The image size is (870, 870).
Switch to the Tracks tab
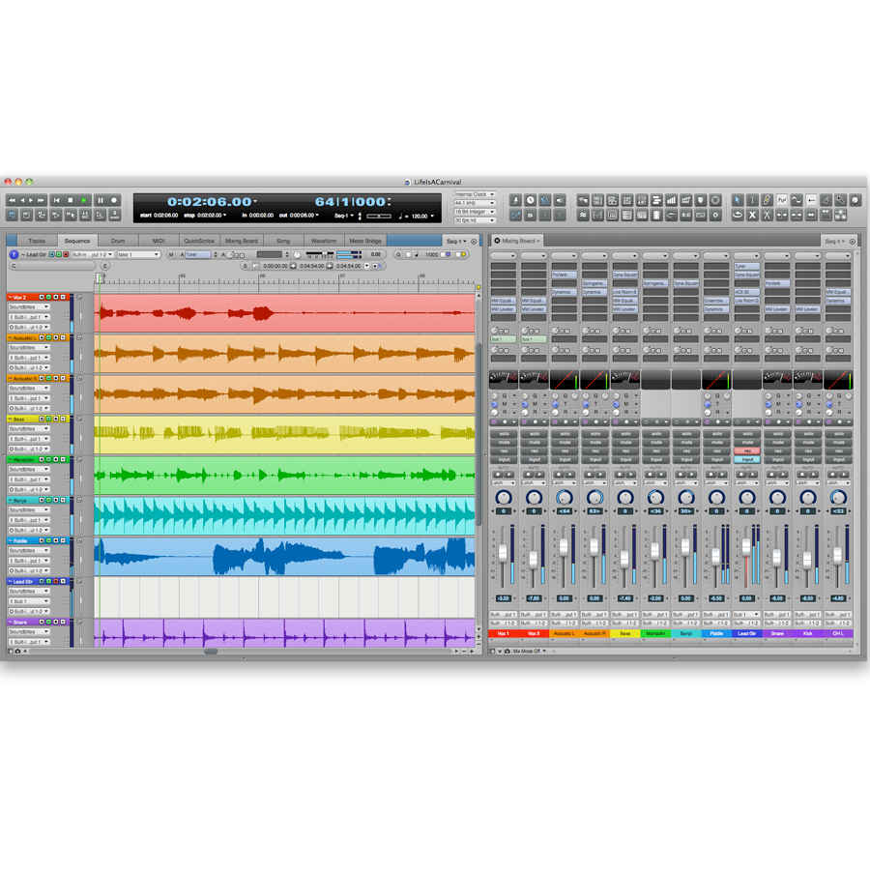click(x=37, y=241)
